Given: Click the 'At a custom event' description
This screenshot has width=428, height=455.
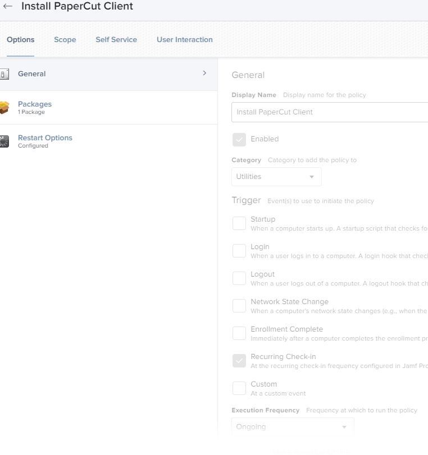Looking at the screenshot, I should [x=278, y=393].
